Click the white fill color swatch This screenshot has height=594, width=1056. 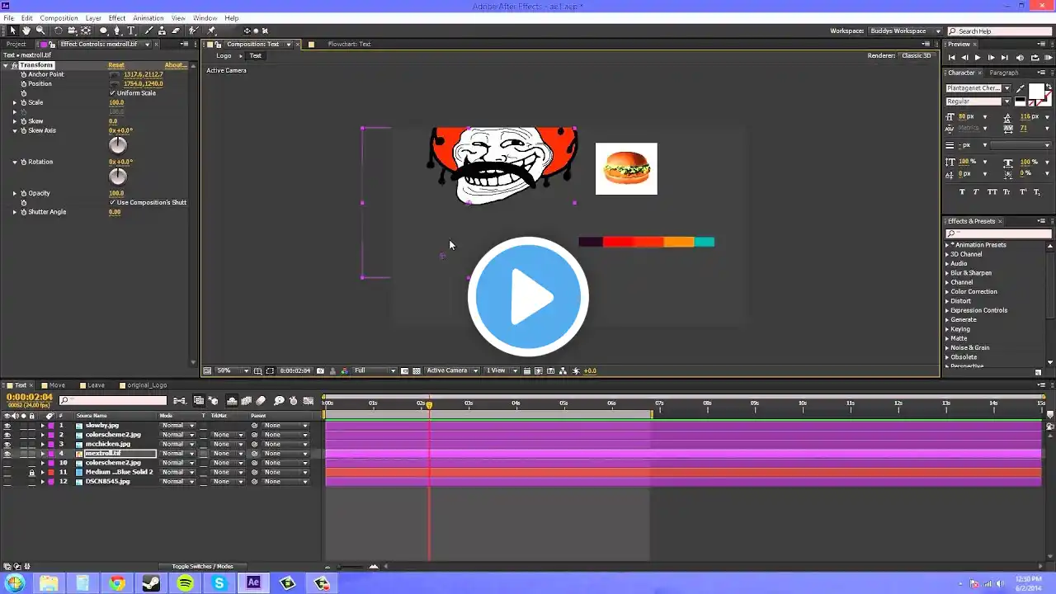tap(1035, 90)
